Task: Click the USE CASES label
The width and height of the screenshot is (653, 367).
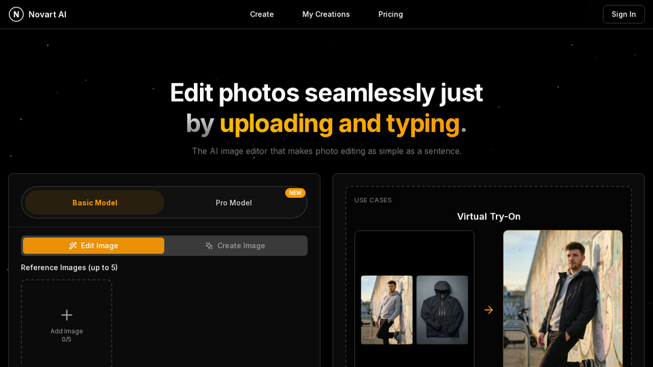Action: (373, 200)
